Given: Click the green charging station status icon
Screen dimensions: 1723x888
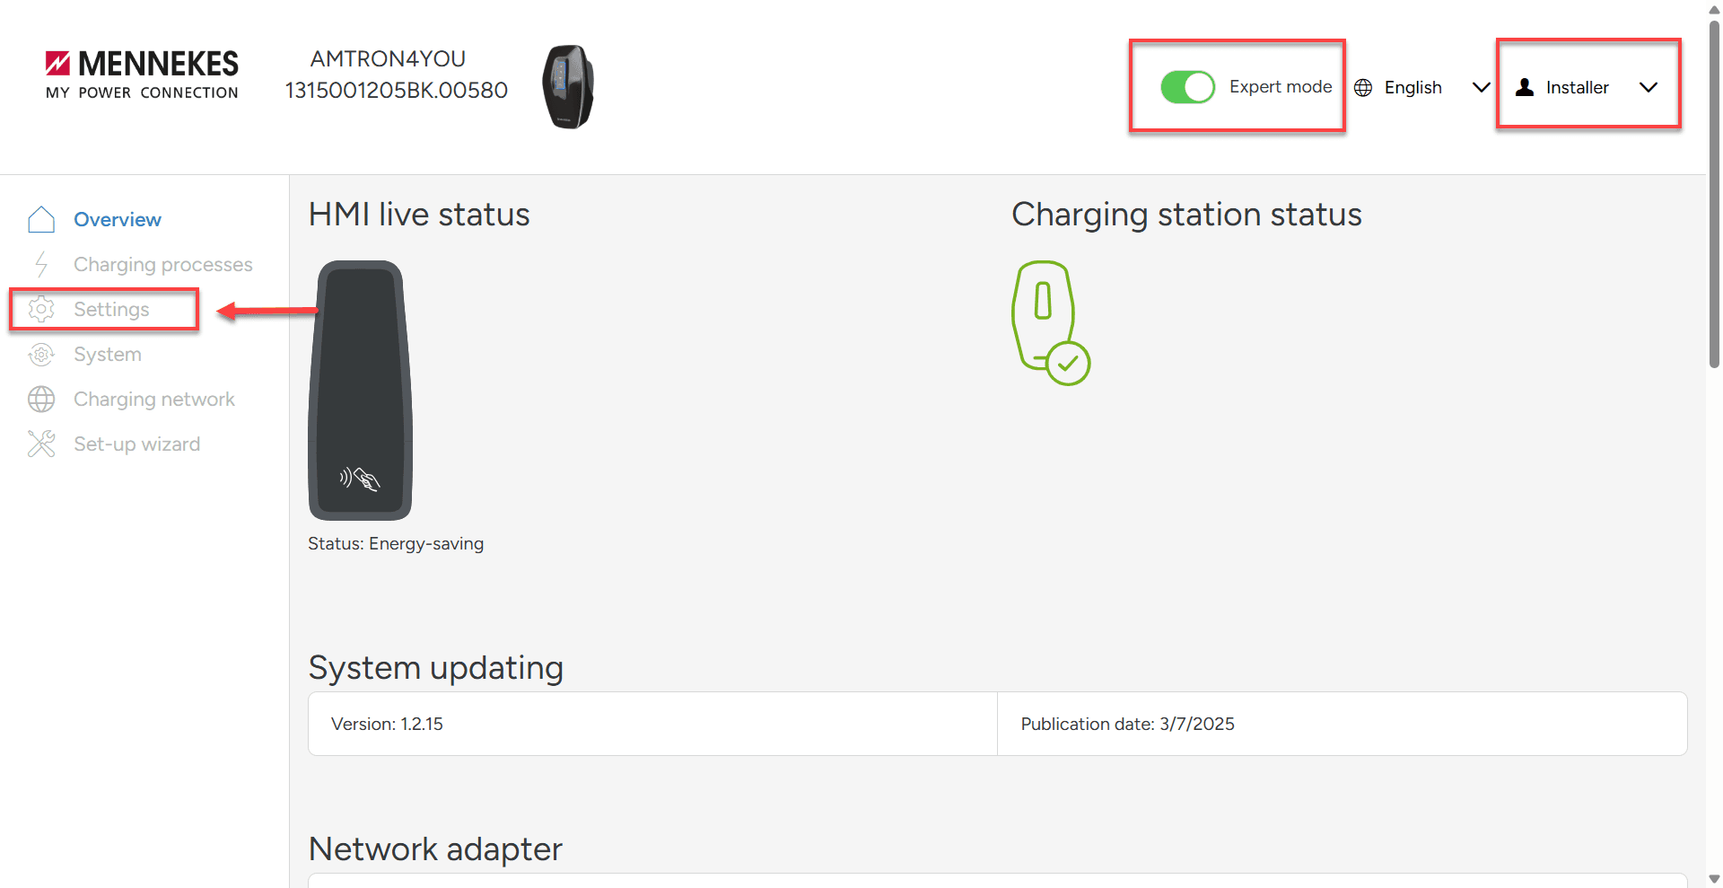Looking at the screenshot, I should (x=1050, y=322).
